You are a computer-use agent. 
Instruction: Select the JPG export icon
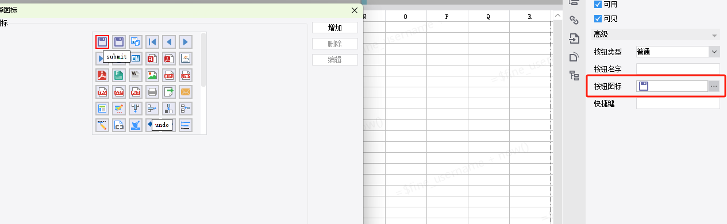[102, 91]
